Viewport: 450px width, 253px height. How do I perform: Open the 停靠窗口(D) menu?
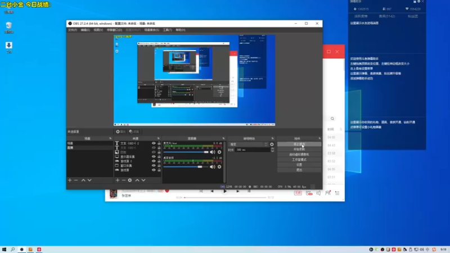click(114, 30)
